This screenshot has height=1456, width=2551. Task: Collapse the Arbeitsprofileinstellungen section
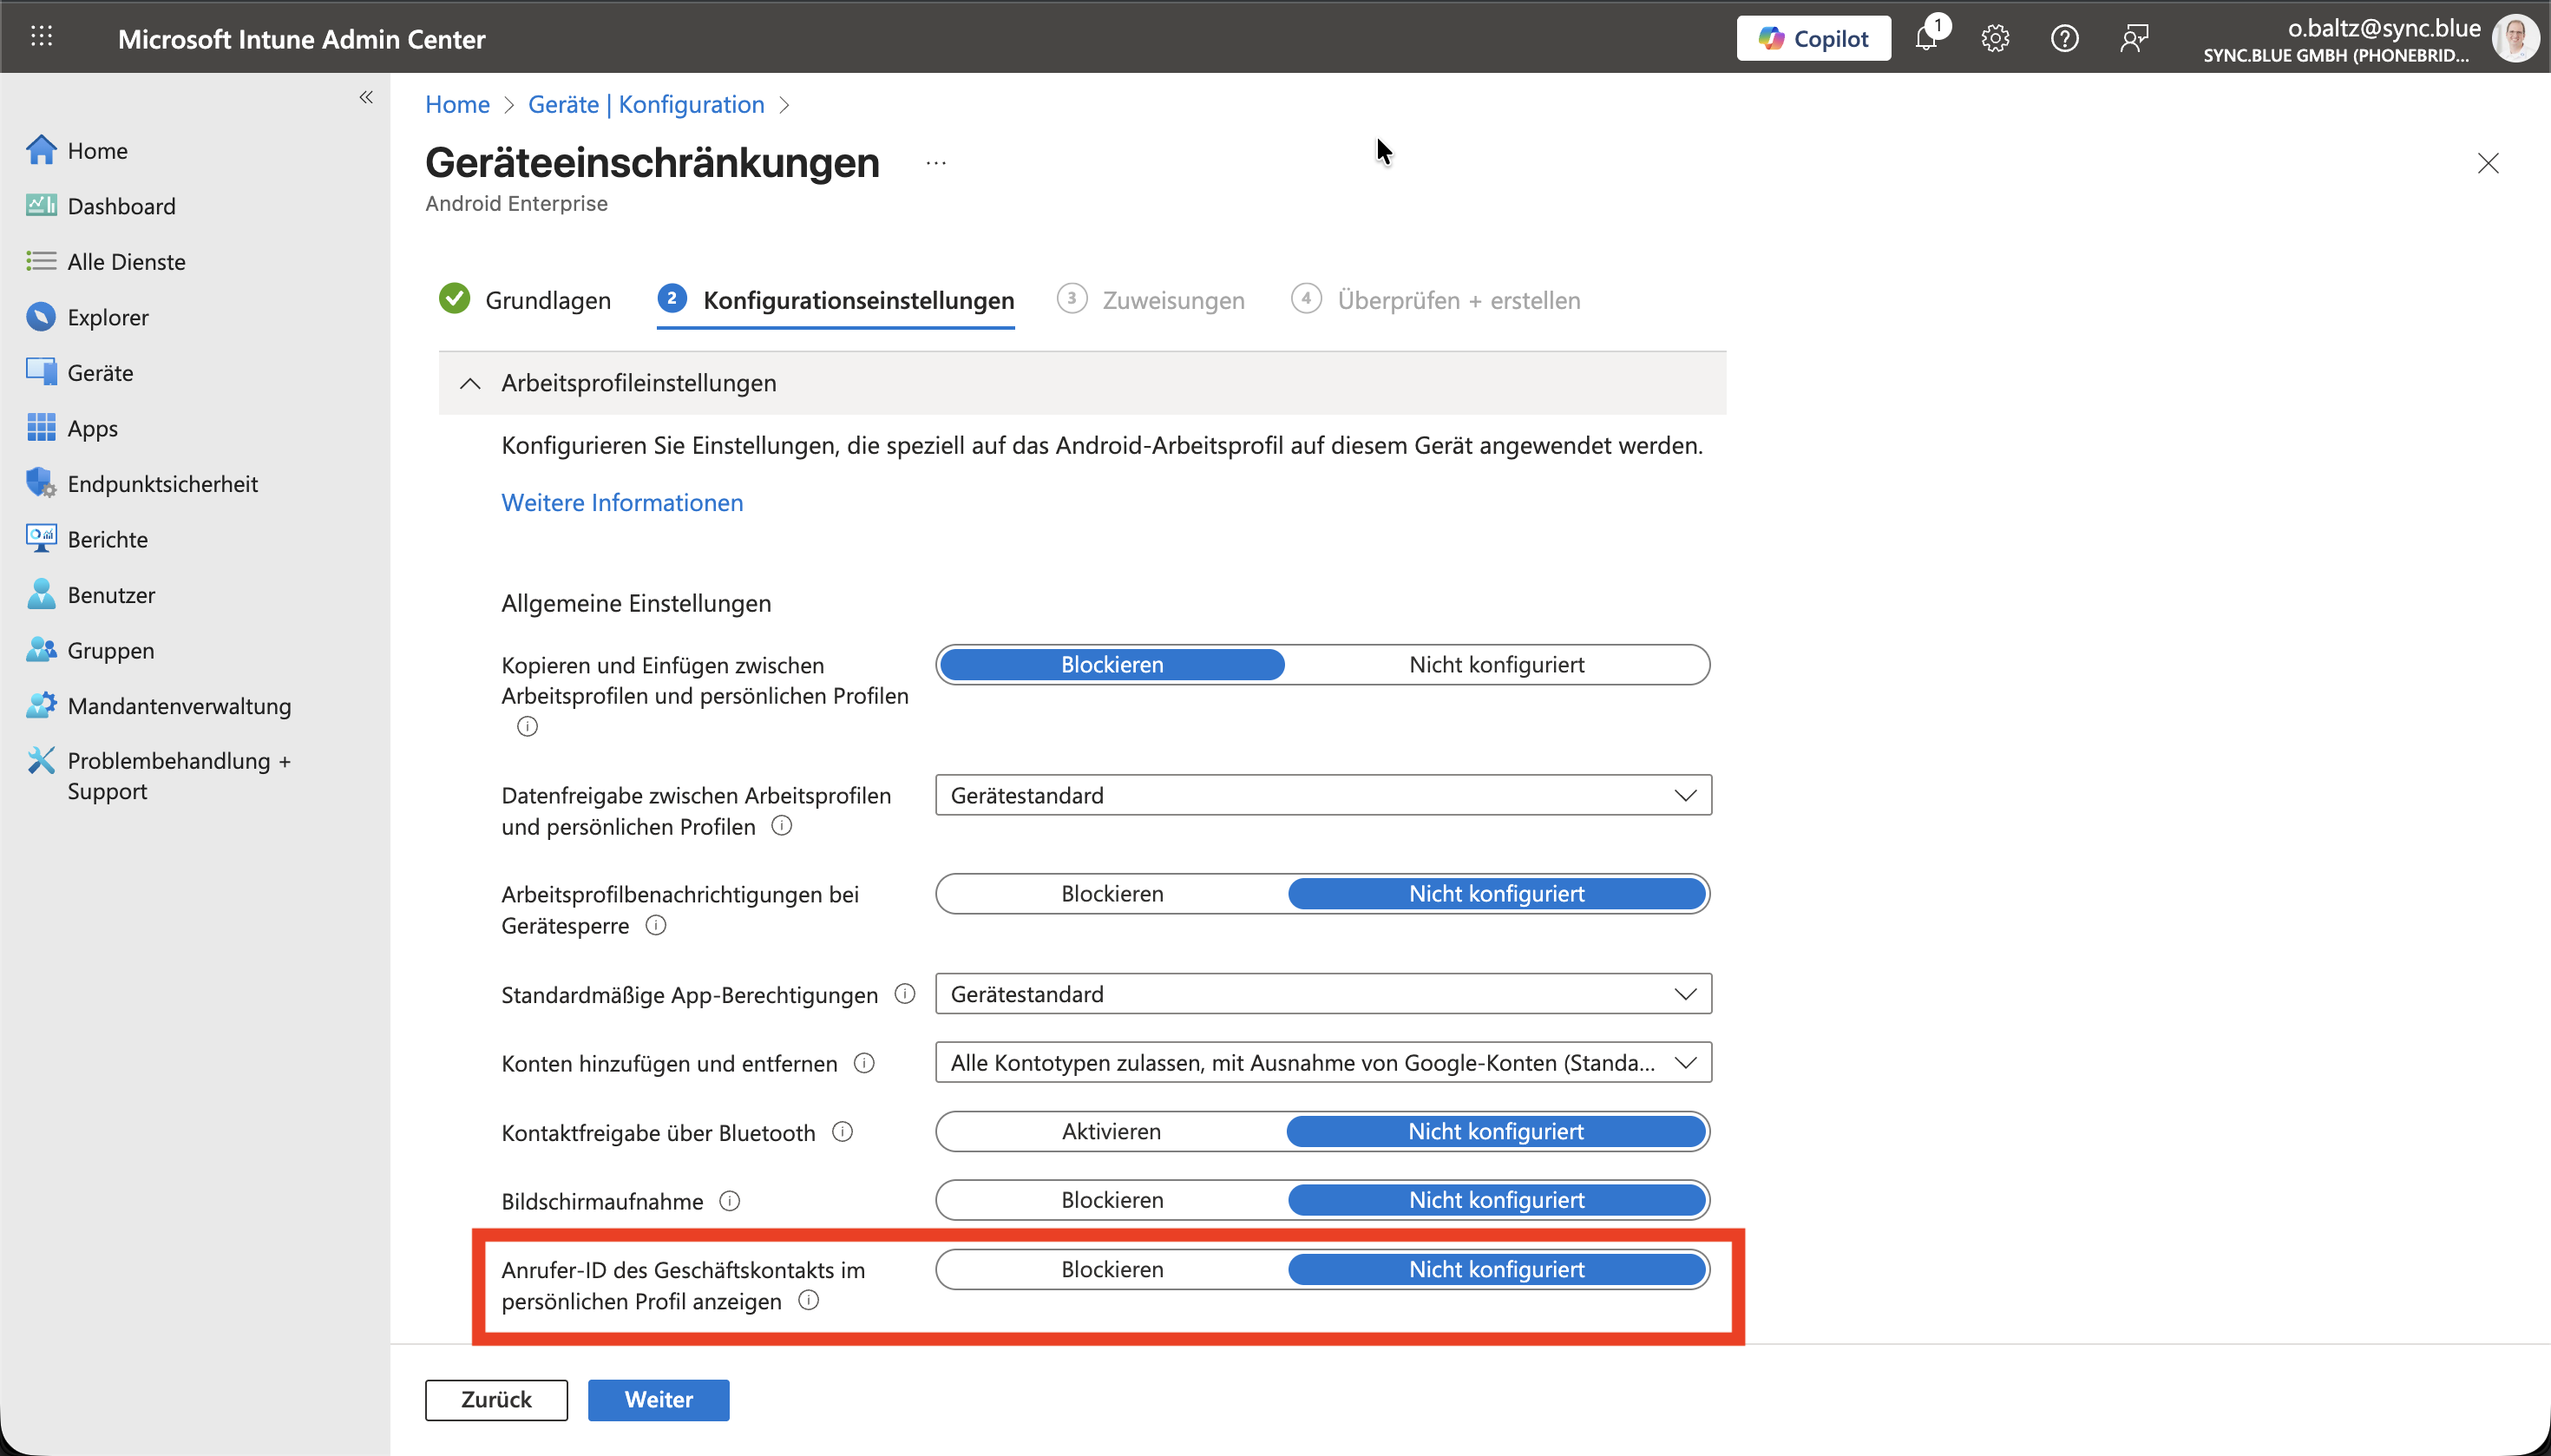pos(470,384)
